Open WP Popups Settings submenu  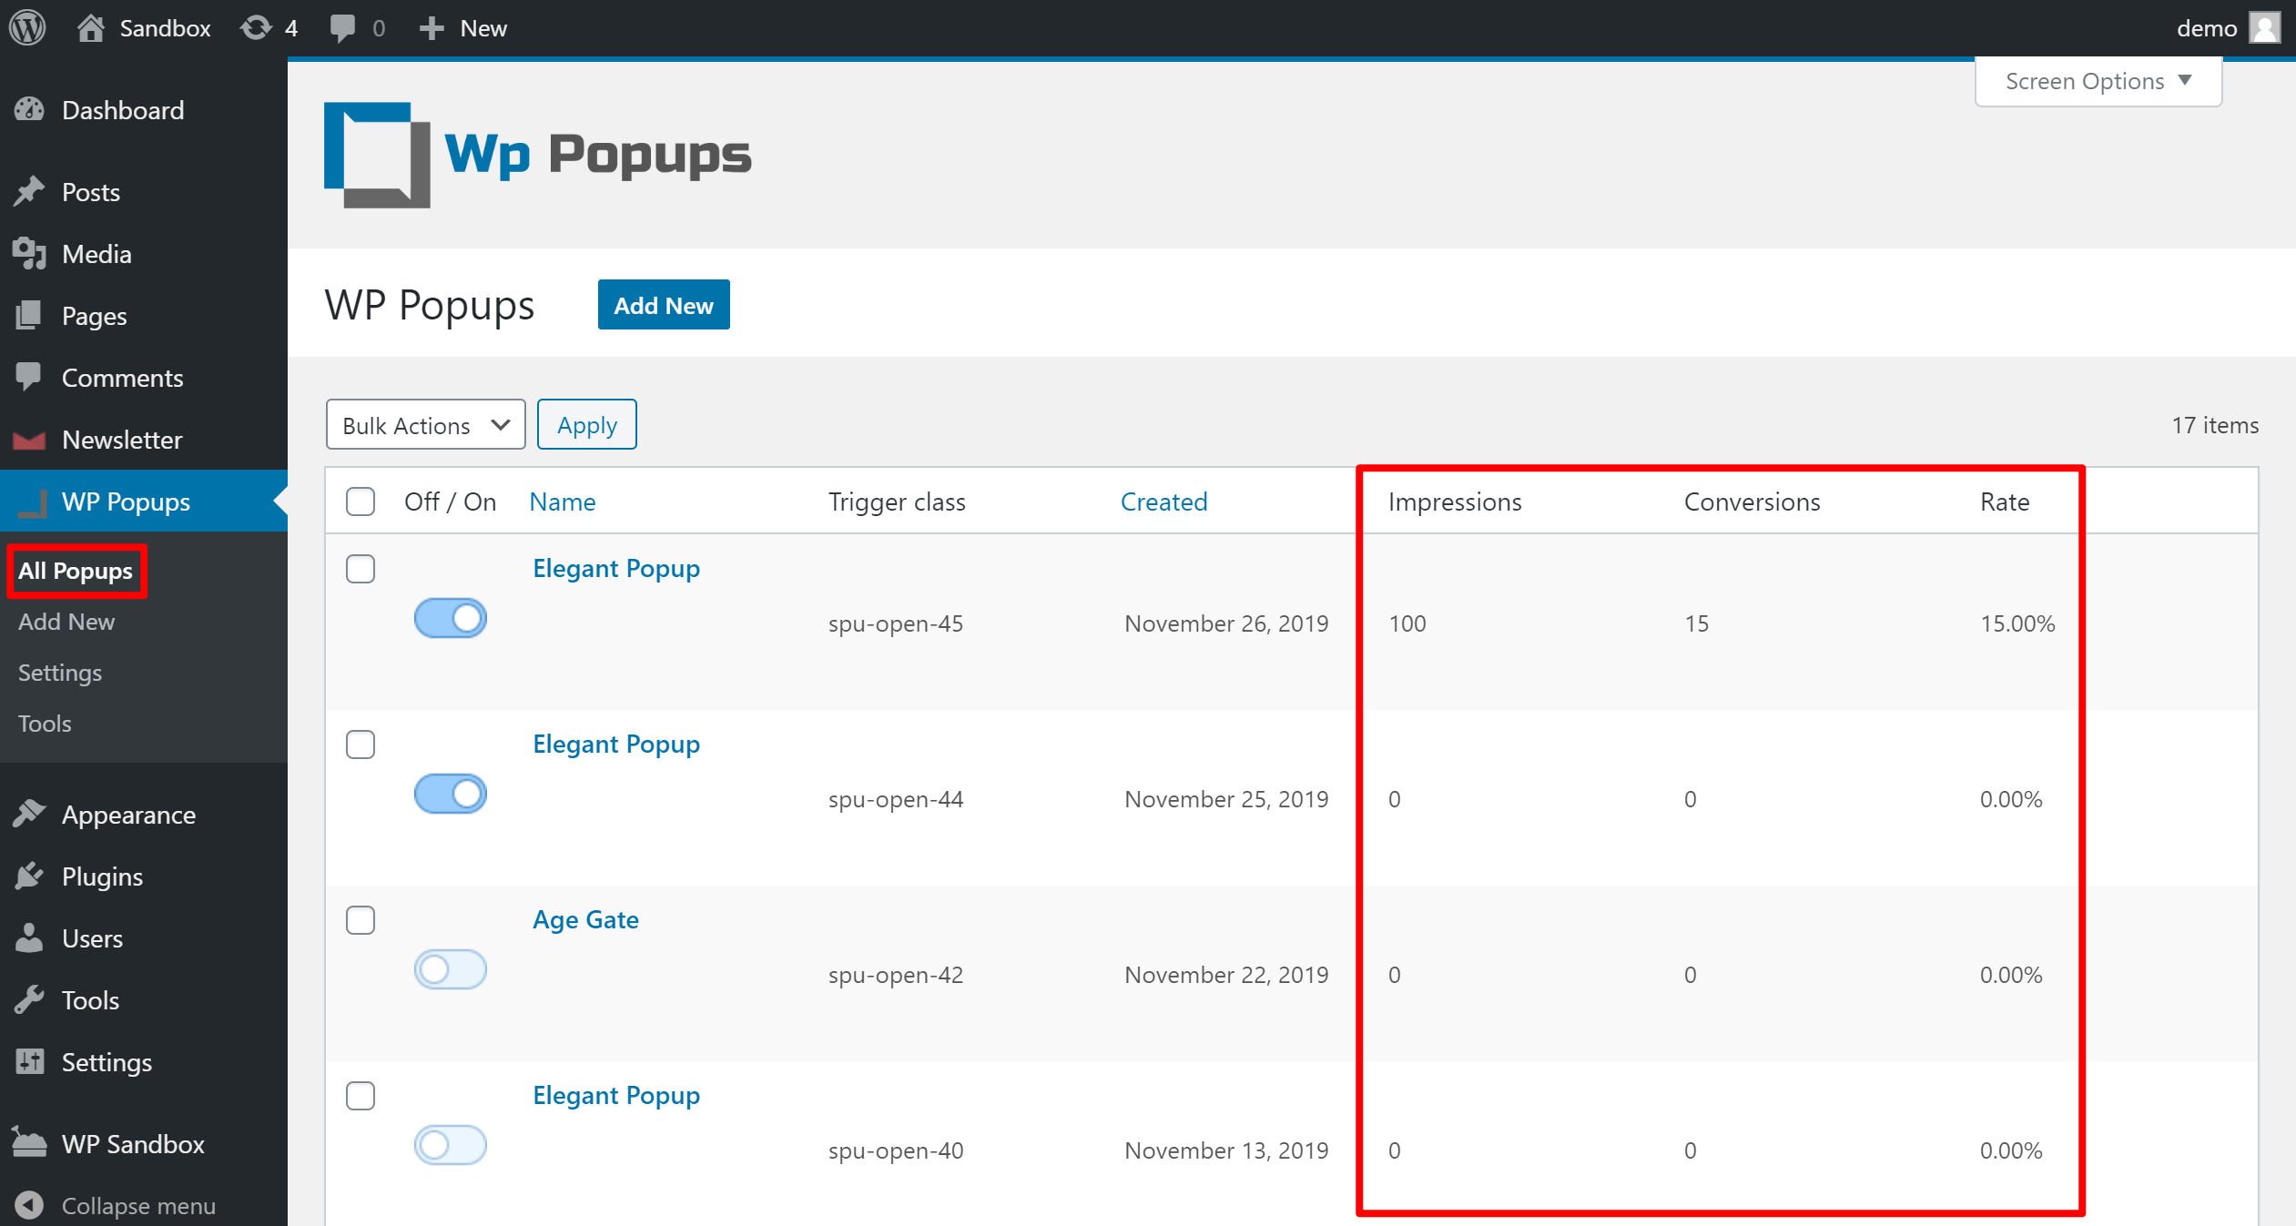click(x=60, y=673)
